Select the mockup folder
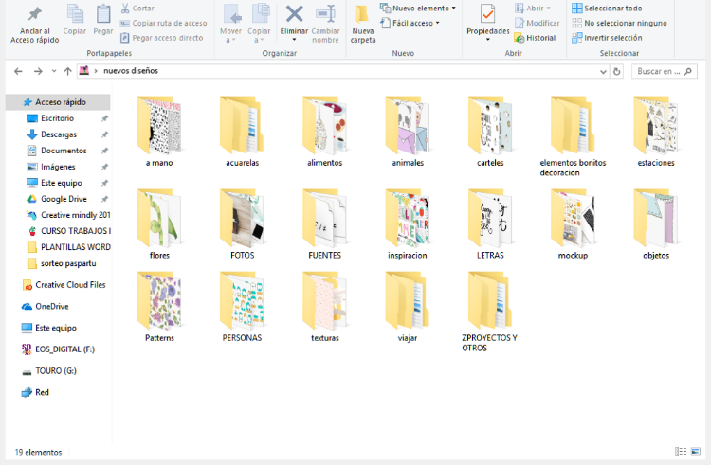711x465 pixels. (573, 224)
